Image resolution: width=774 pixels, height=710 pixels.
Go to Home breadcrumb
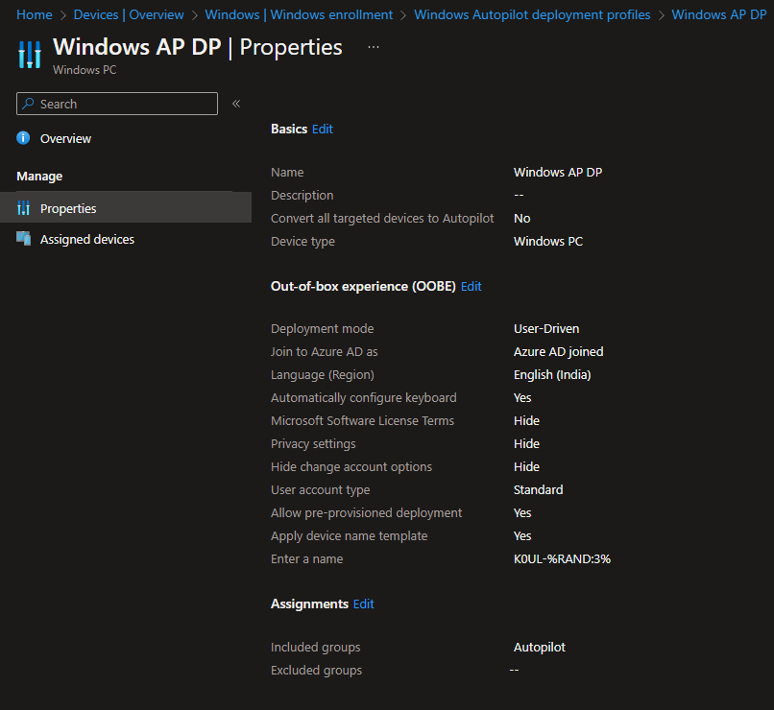[35, 14]
